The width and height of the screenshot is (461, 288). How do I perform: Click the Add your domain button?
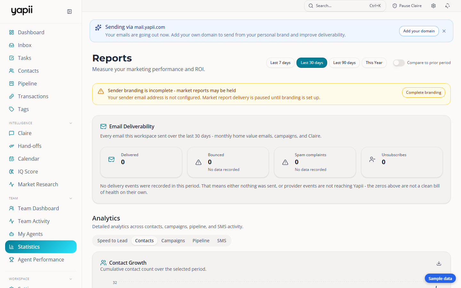[x=419, y=31]
